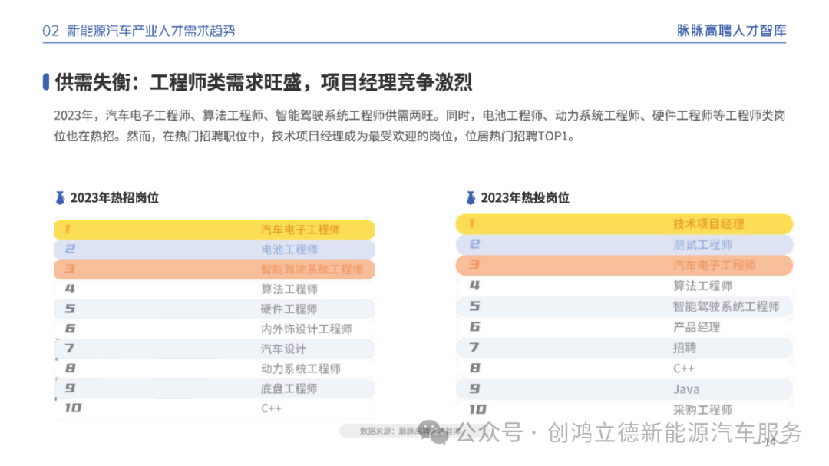
Task: Choose the 产品经理 entry in 热投岗位
Action: 696,327
